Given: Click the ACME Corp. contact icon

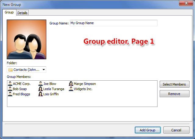Looking at the screenshot, I should point(10,84).
